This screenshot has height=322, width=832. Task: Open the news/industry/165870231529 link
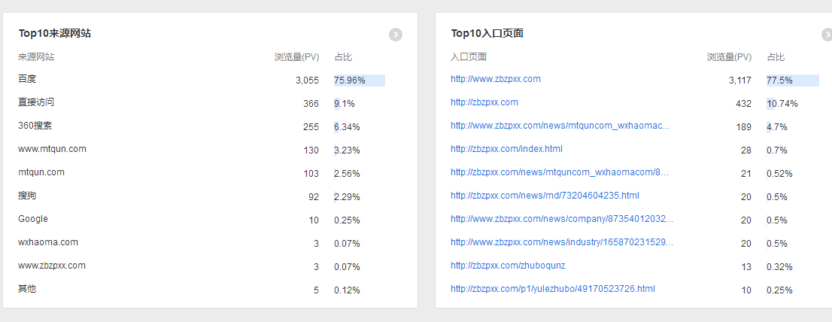562,242
